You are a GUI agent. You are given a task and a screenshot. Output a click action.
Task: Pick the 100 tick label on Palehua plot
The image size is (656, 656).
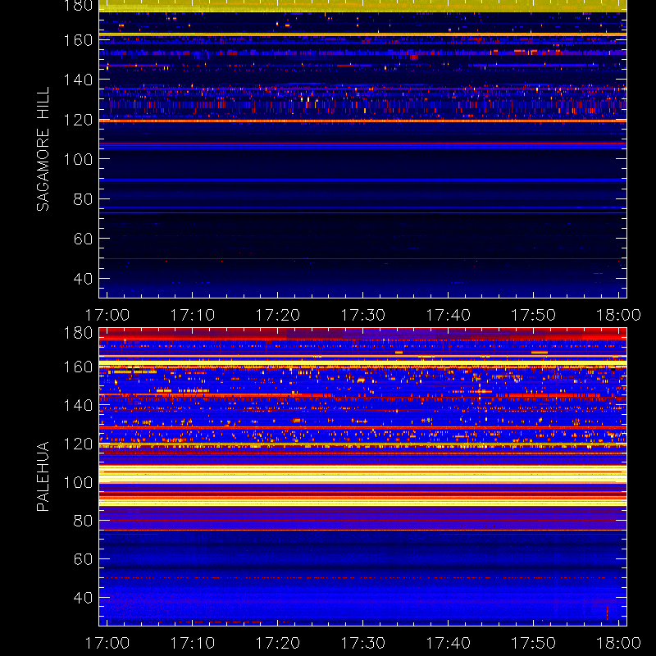[x=78, y=482]
